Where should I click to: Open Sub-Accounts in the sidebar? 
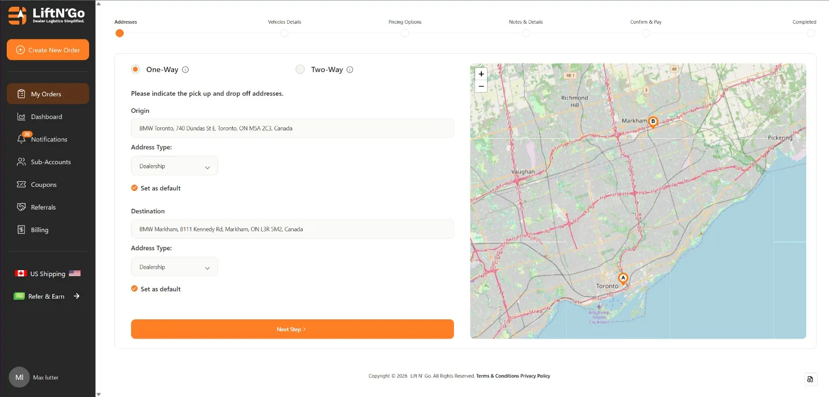point(48,162)
